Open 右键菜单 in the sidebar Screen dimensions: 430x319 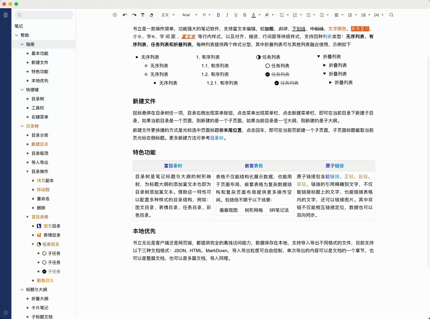tap(40, 117)
